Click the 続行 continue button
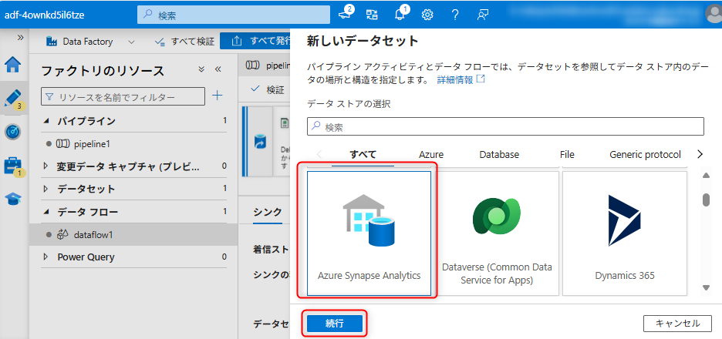Viewport: 722px width, 339px height. 335,324
